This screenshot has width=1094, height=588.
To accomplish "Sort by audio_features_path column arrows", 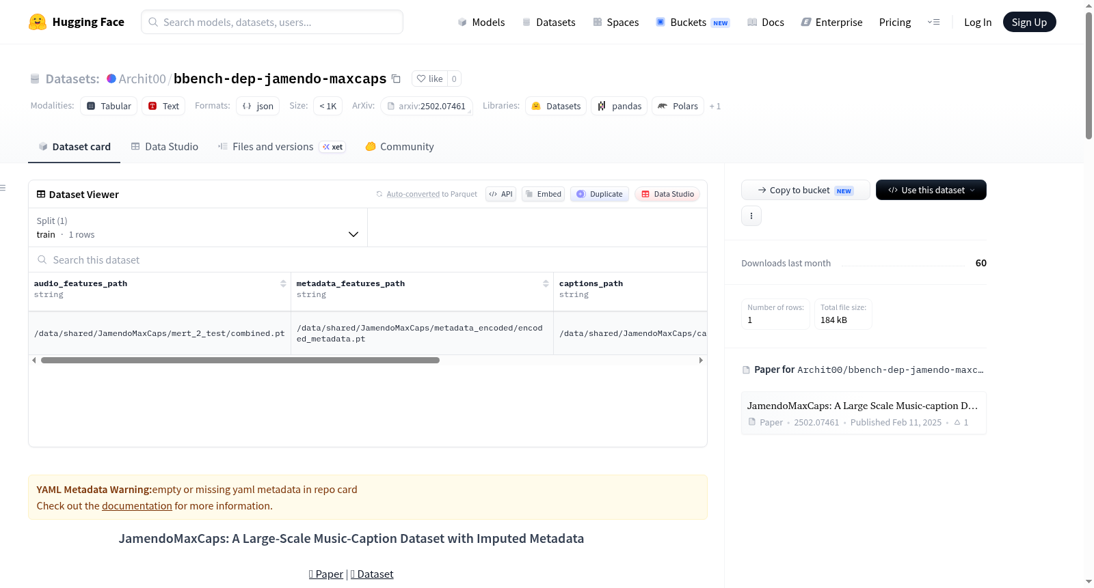I will click(x=283, y=283).
